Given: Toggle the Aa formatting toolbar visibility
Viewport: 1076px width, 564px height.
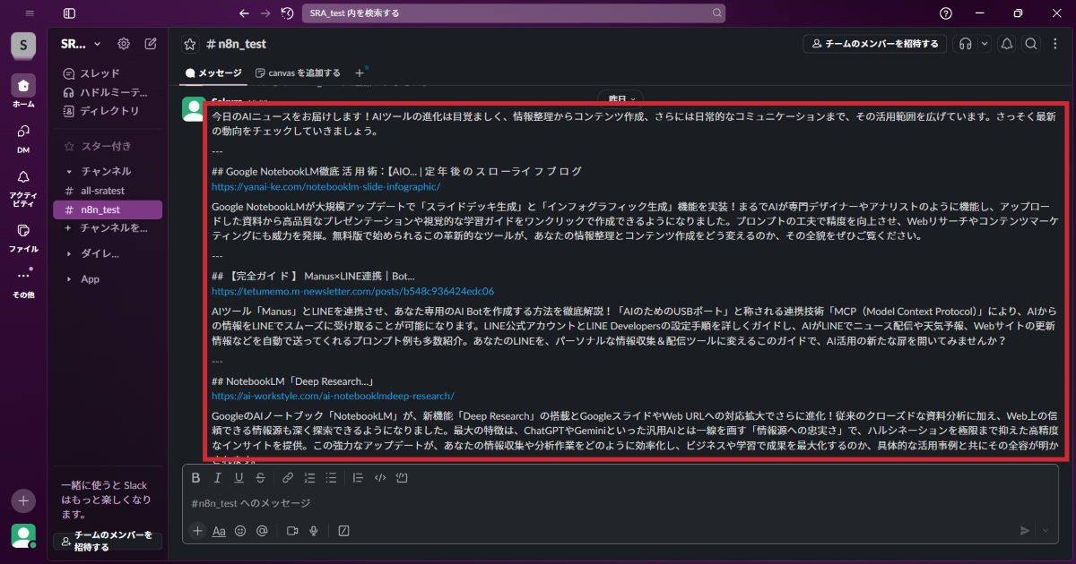Looking at the screenshot, I should 219,531.
